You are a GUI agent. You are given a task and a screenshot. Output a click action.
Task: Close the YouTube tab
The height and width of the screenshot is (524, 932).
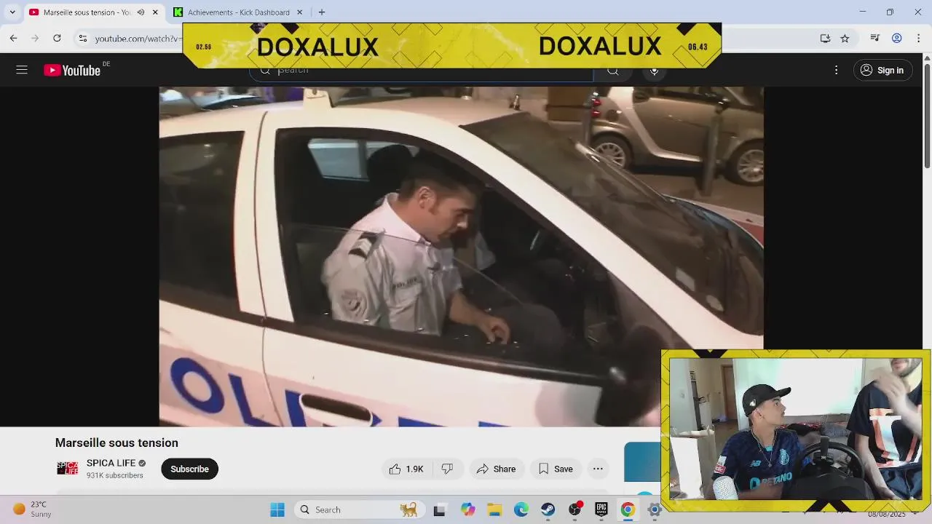click(x=155, y=12)
